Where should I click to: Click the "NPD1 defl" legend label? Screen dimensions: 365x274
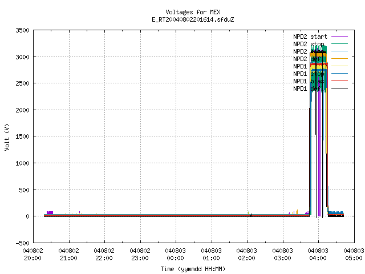(x=309, y=89)
